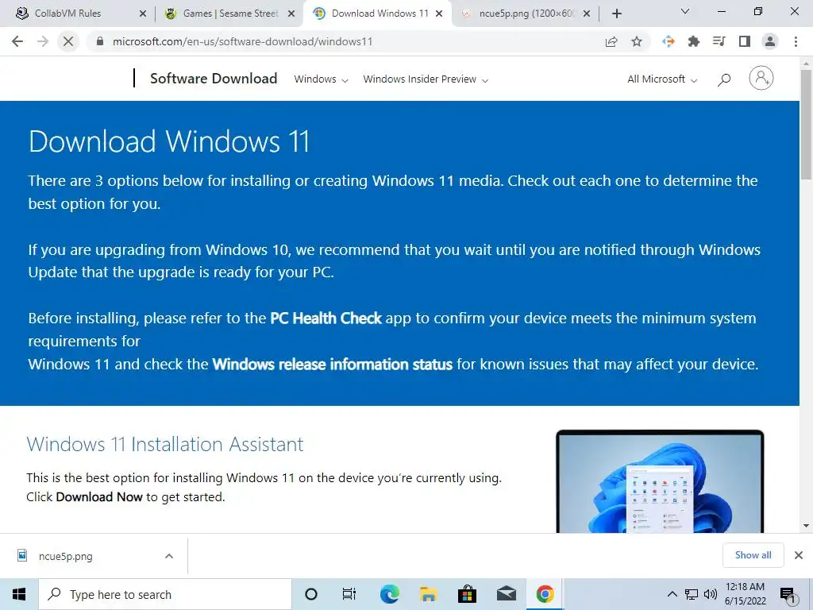
Task: Open network icon in system tray
Action: (692, 594)
